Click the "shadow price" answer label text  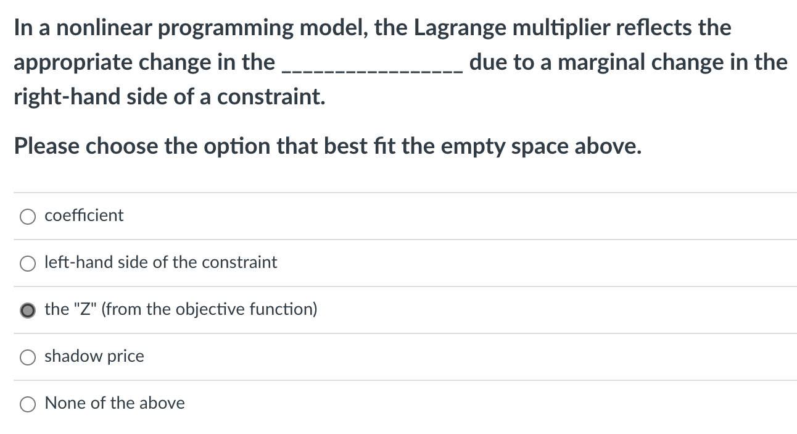[x=94, y=356]
